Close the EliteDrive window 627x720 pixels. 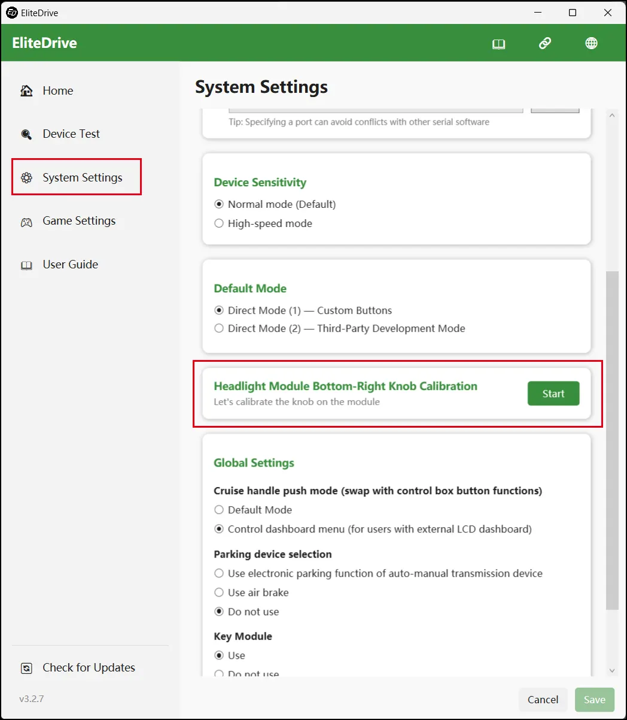click(608, 13)
